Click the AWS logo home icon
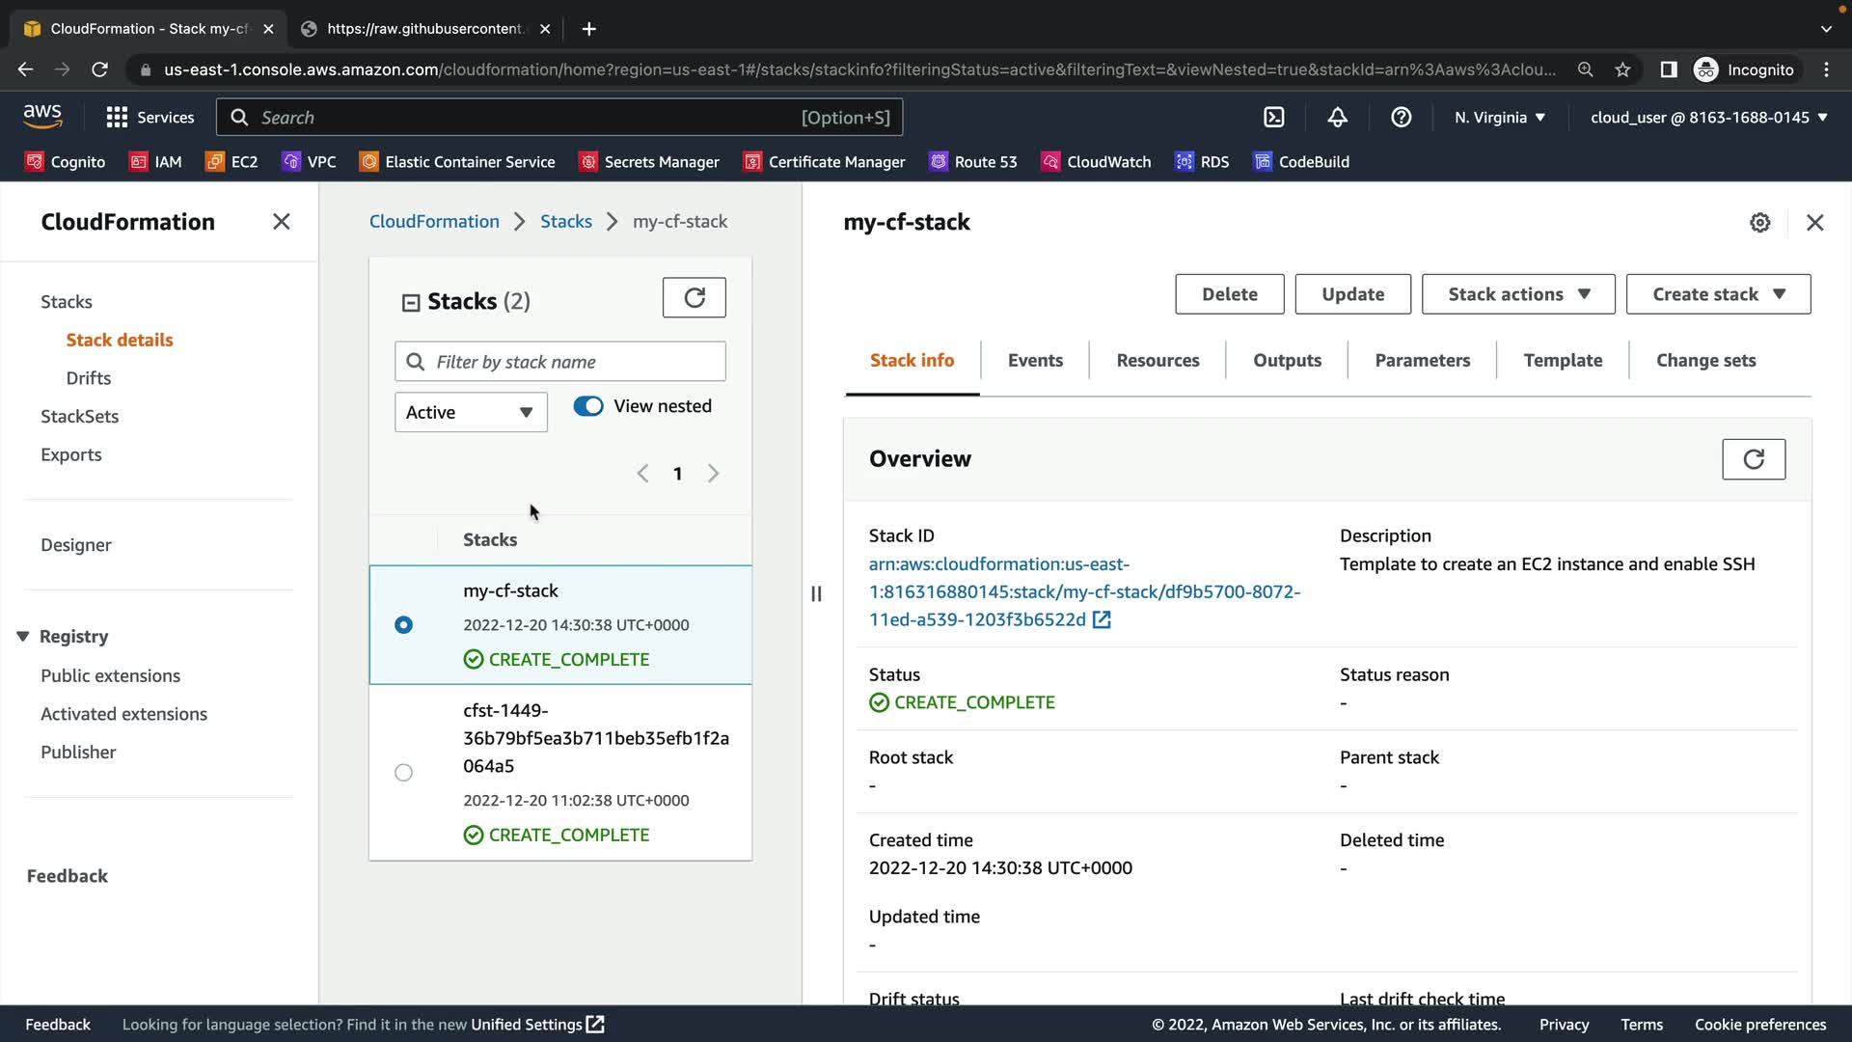The width and height of the screenshot is (1852, 1042). (42, 117)
